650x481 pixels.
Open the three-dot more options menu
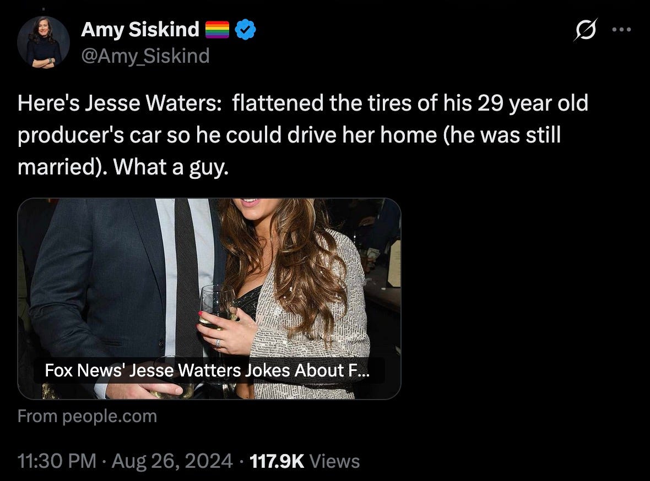[x=621, y=29]
